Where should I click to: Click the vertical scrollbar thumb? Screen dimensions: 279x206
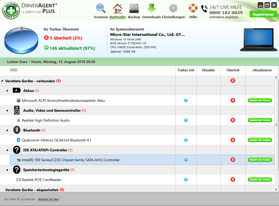(x=276, y=124)
